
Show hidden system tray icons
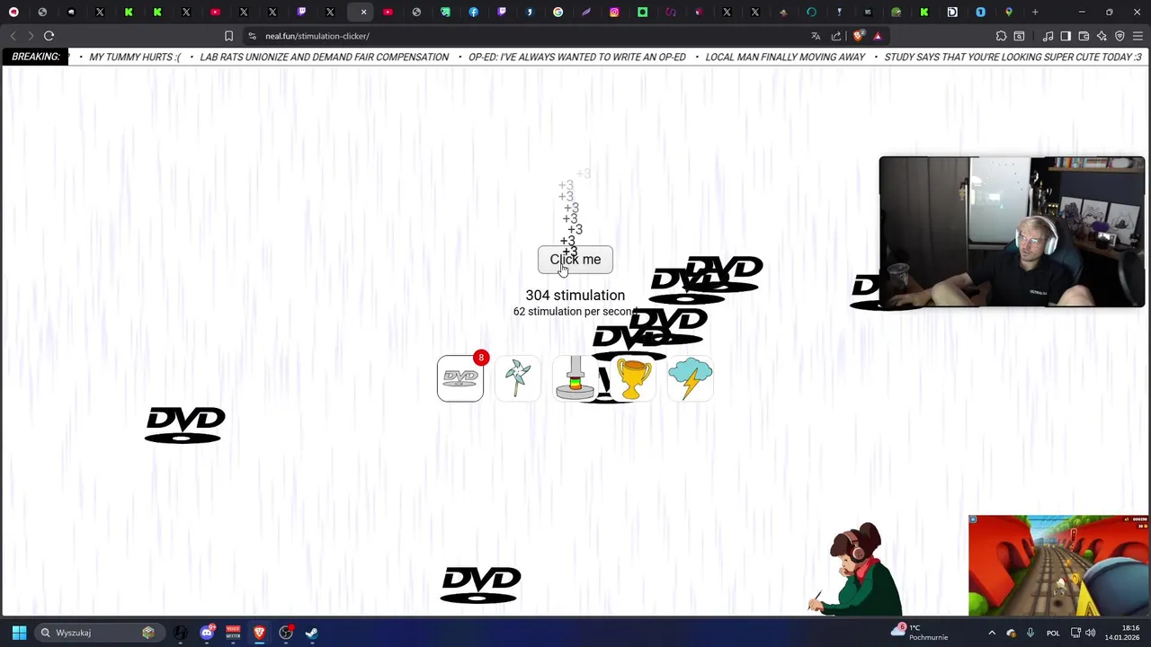(x=992, y=633)
